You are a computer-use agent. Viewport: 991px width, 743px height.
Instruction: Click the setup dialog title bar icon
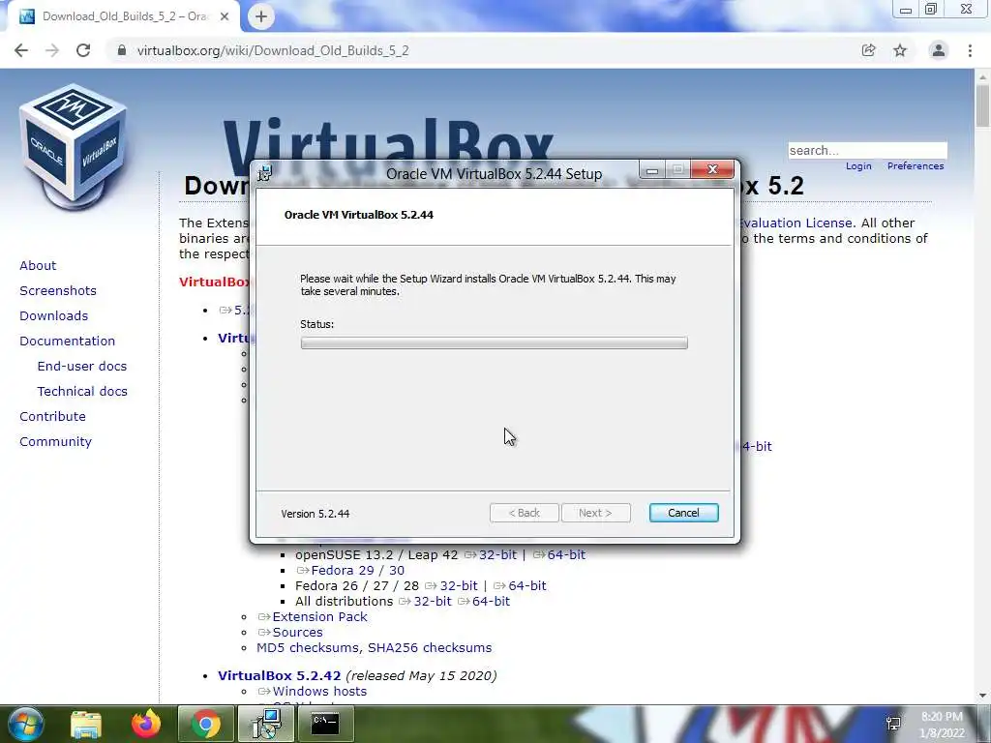(265, 173)
